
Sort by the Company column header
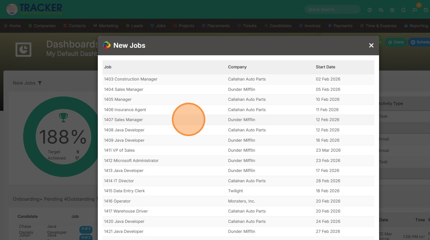(x=237, y=67)
